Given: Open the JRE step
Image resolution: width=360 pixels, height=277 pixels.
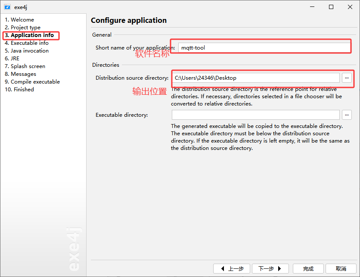Looking at the screenshot, I should coord(12,59).
